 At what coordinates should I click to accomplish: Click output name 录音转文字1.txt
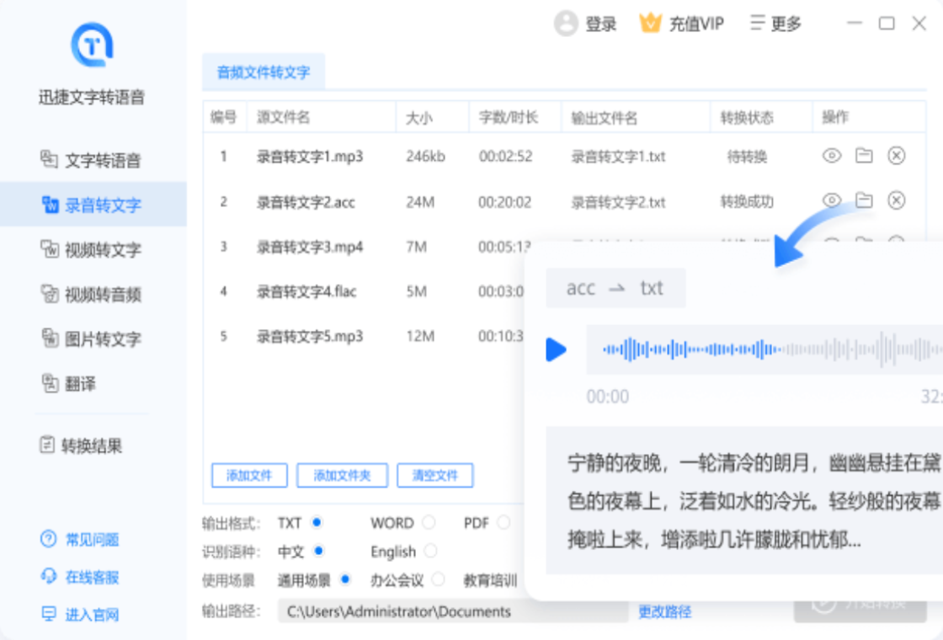[618, 157]
